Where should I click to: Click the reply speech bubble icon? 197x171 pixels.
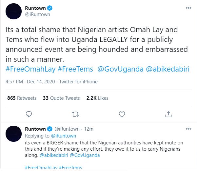29,114
